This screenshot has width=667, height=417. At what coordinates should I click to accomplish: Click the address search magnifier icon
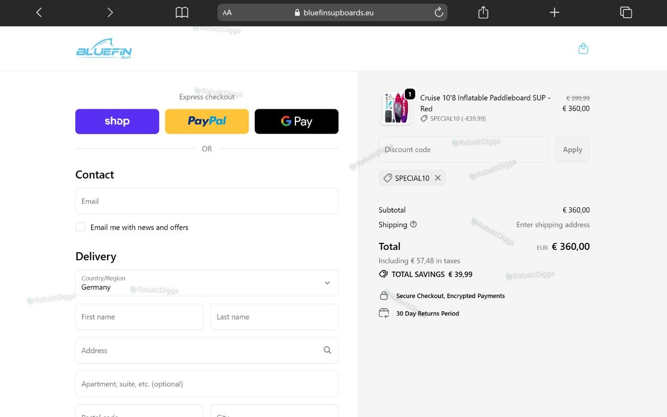(327, 350)
